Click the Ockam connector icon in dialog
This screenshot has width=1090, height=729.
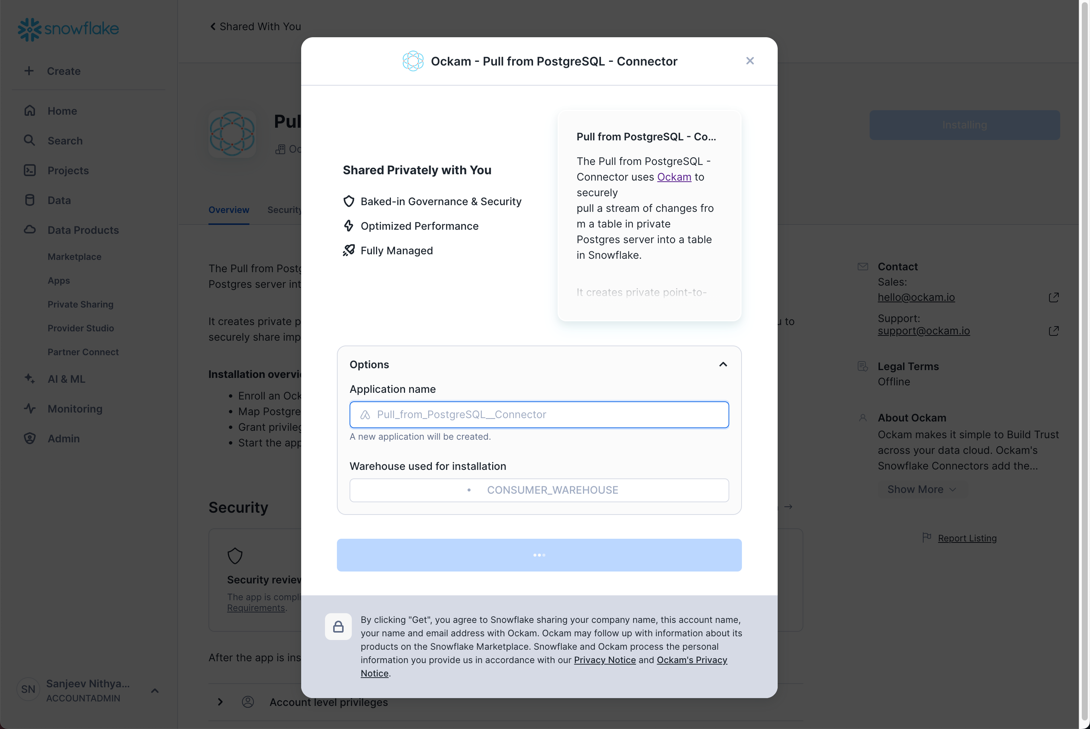click(x=413, y=60)
